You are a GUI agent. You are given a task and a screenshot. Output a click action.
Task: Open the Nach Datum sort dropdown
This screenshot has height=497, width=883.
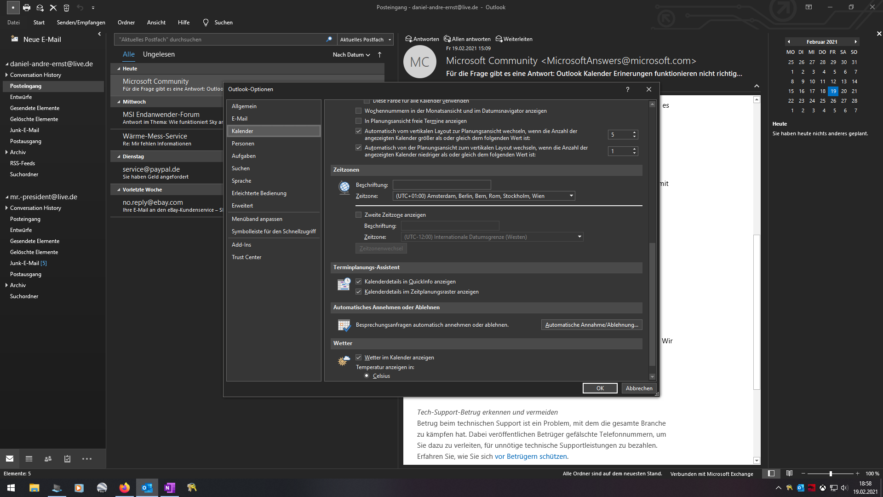coord(351,55)
